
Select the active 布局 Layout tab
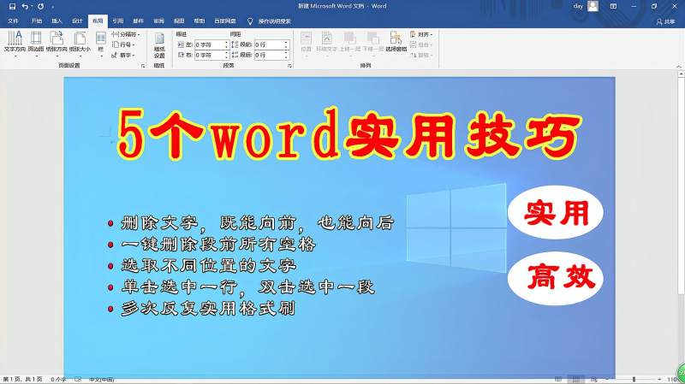pos(98,21)
